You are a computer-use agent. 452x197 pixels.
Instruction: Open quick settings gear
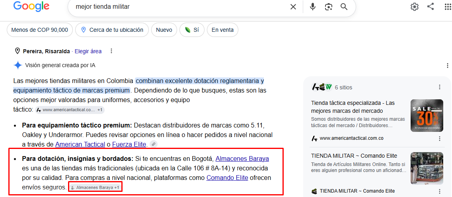point(414,7)
